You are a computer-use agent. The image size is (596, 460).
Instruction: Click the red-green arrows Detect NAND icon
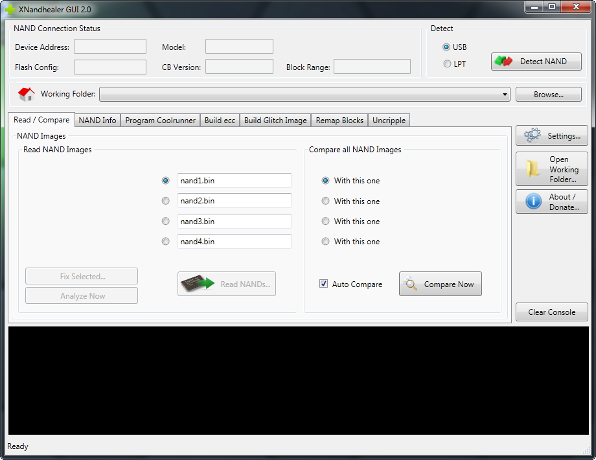click(503, 62)
